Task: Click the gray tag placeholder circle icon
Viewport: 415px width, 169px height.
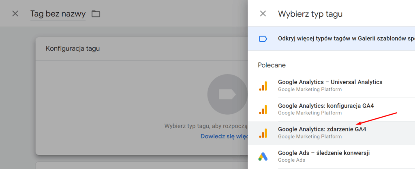Action: pyautogui.click(x=227, y=94)
